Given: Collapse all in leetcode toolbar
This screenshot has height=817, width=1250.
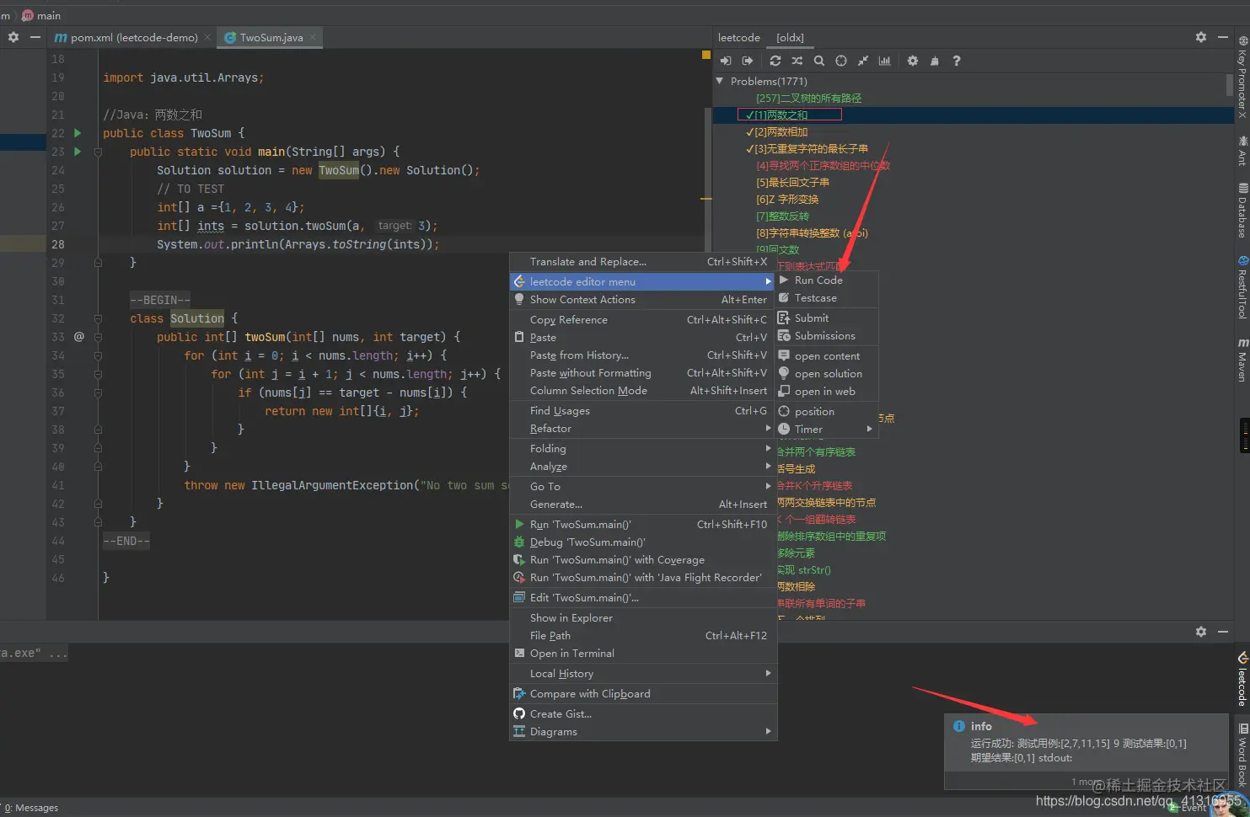Looking at the screenshot, I should coord(863,61).
